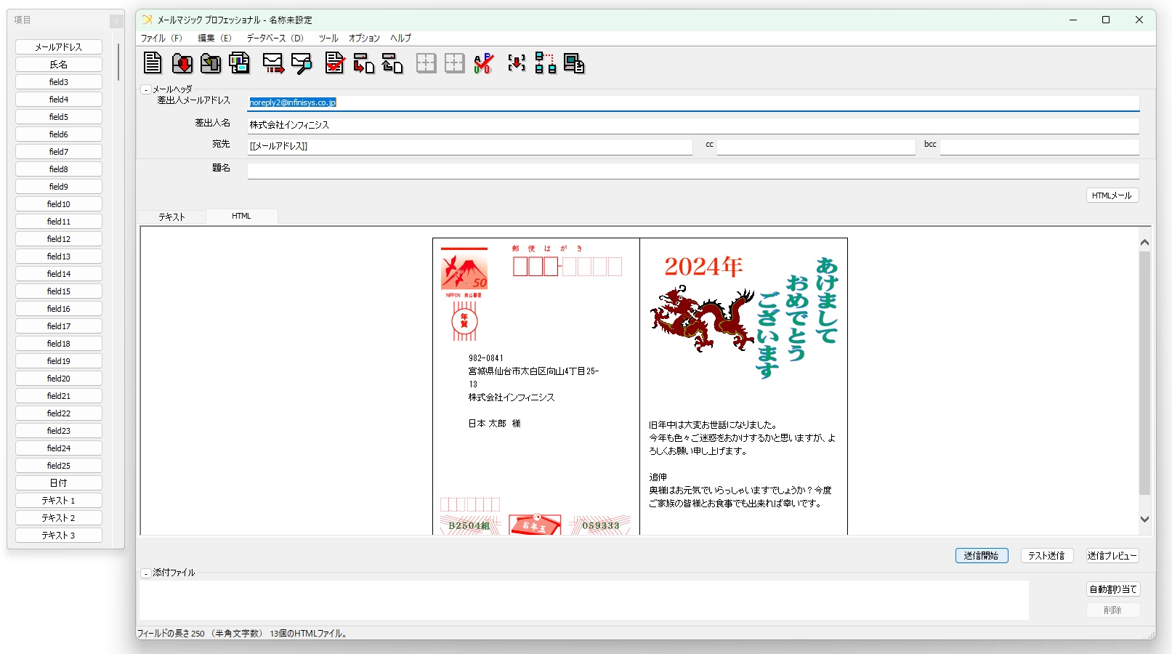Toggle the HTMLメール button

1112,195
